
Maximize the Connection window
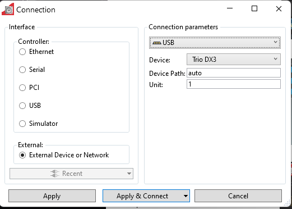pos(254,8)
